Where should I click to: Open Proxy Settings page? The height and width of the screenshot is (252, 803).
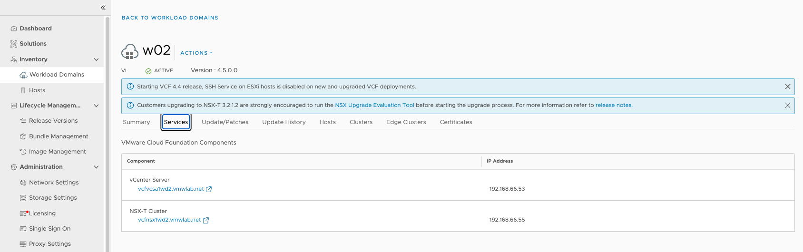click(x=50, y=244)
